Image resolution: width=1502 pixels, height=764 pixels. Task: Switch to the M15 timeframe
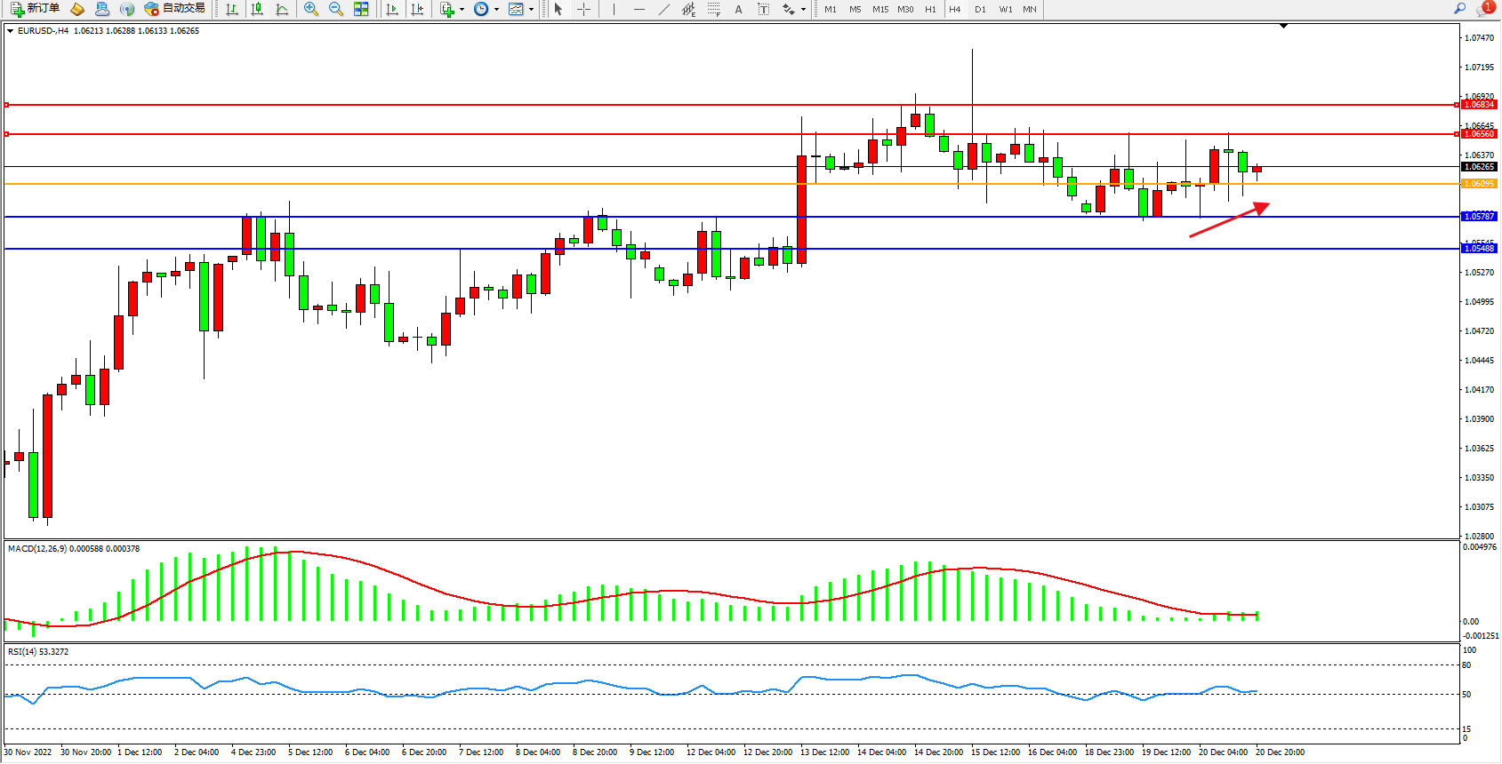[x=880, y=9]
